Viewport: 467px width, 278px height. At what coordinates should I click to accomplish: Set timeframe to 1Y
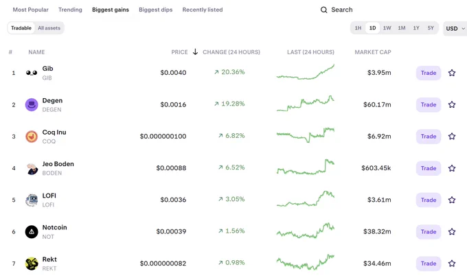tap(416, 28)
